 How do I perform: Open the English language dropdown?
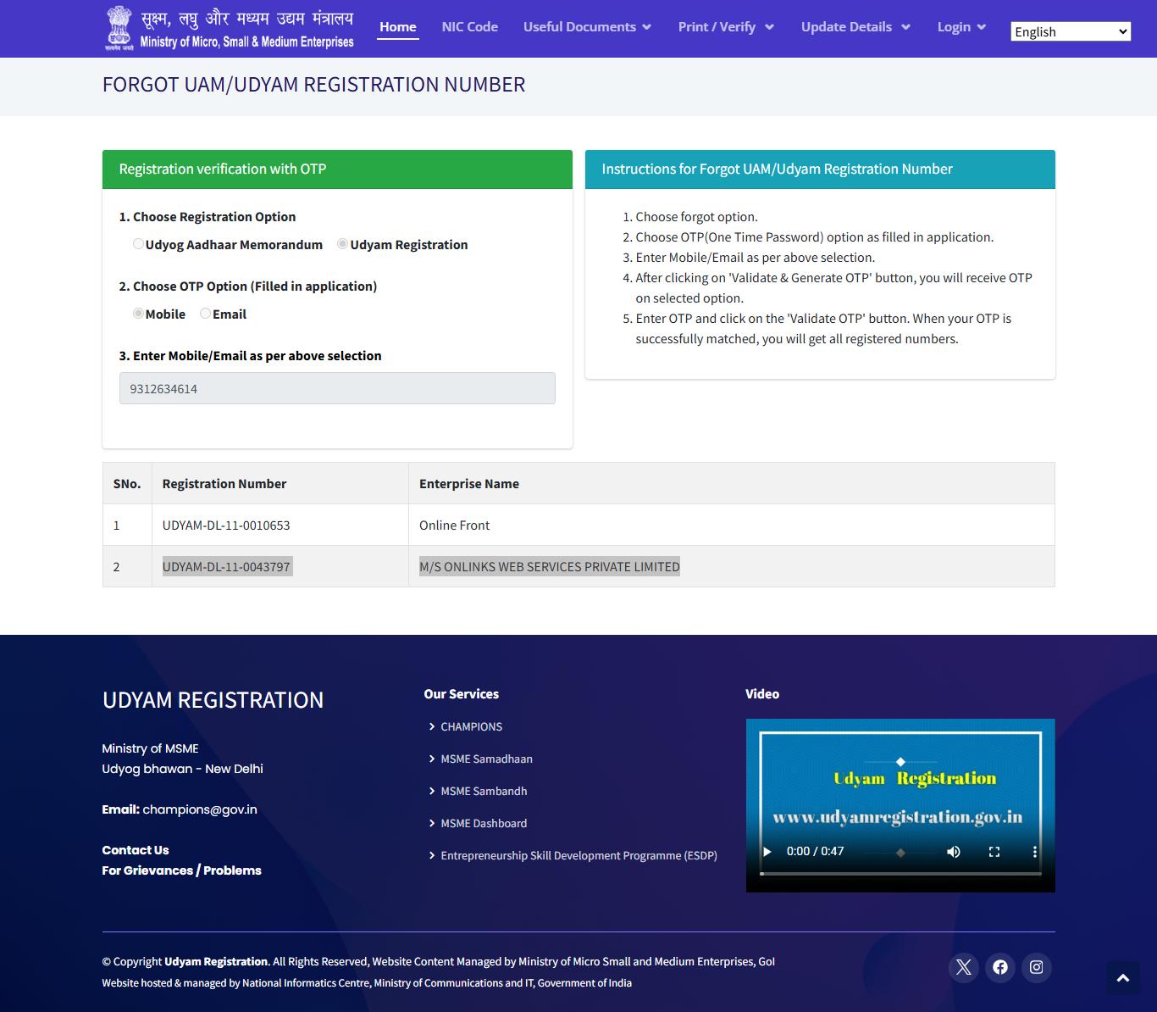pos(1071,31)
